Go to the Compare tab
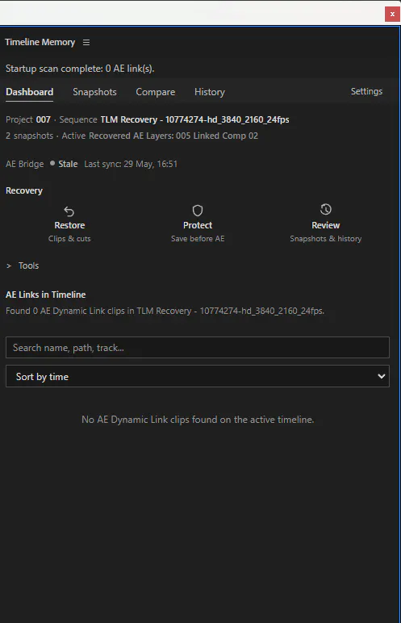 click(156, 92)
